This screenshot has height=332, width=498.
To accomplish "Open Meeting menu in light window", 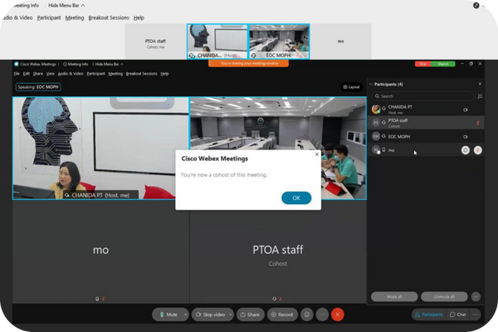I will coord(75,17).
